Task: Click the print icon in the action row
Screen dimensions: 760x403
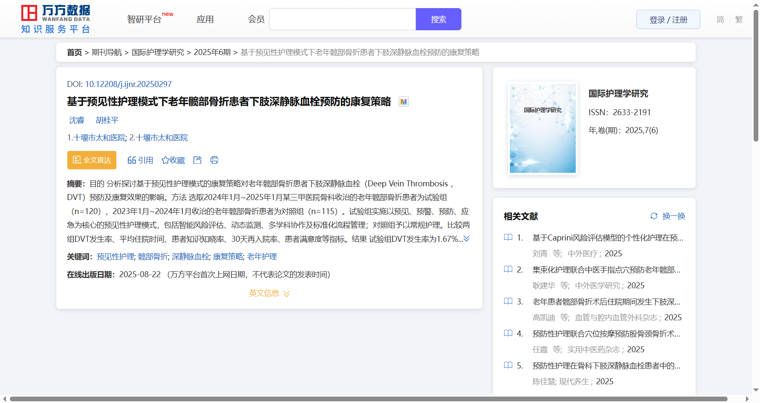Action: tap(214, 160)
